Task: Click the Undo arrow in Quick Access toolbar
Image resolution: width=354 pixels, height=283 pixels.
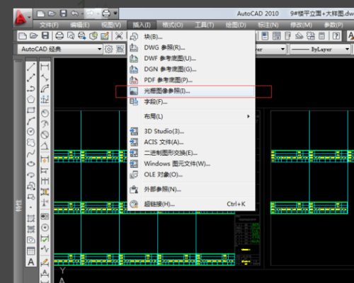Action: [75, 13]
